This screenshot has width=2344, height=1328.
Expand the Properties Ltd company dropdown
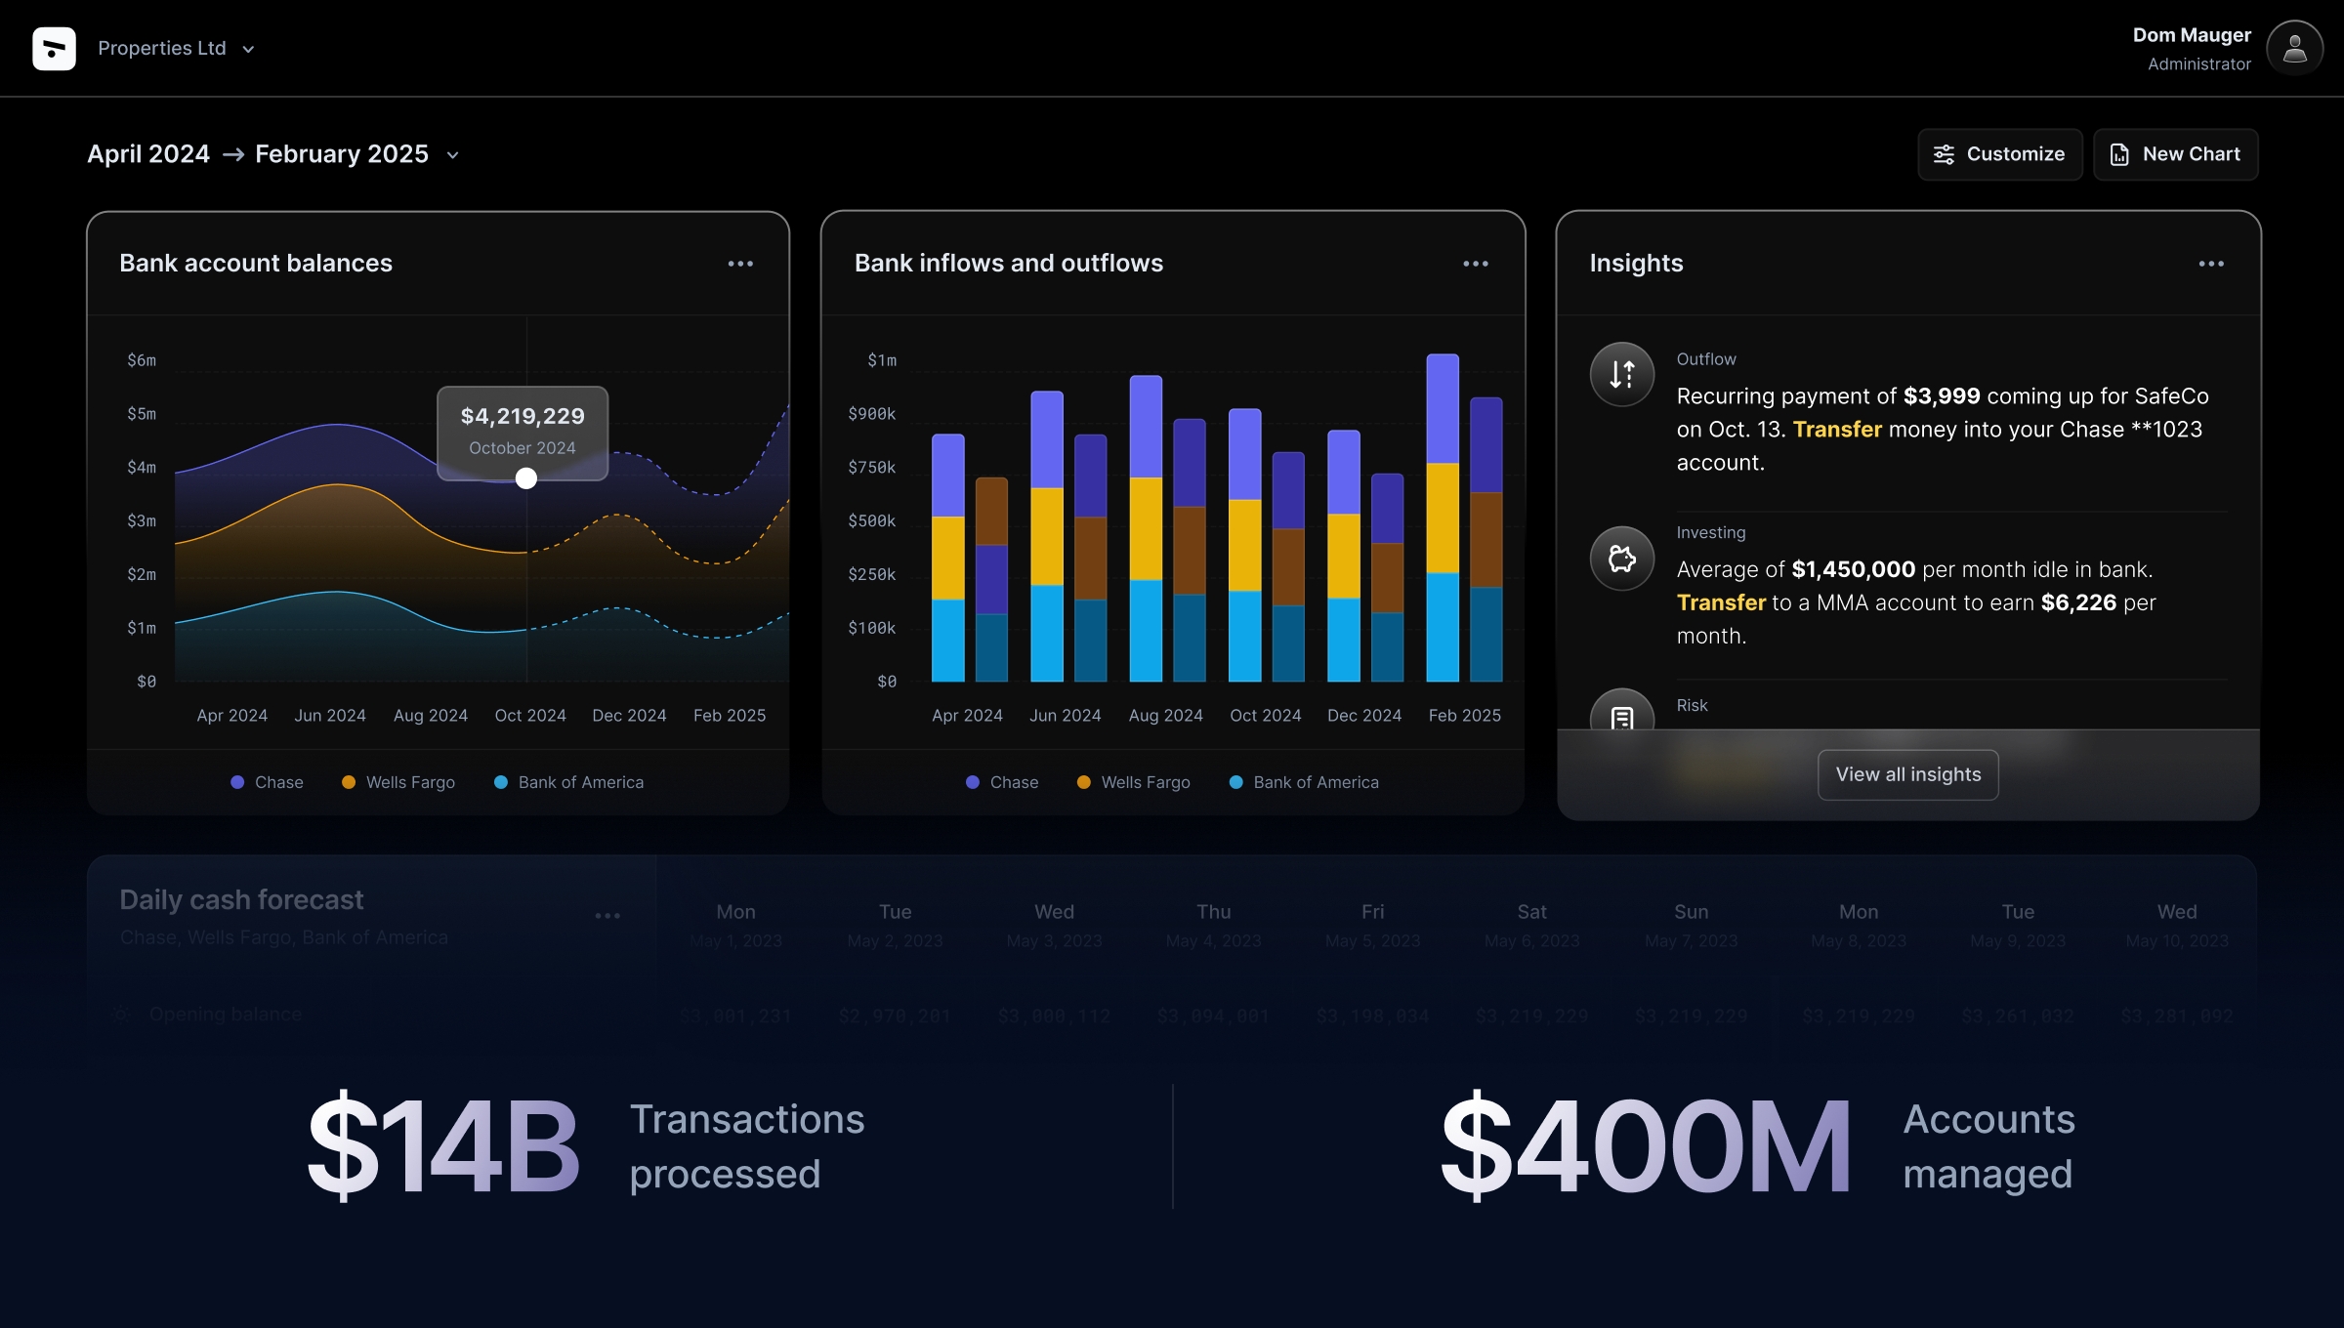tap(249, 47)
